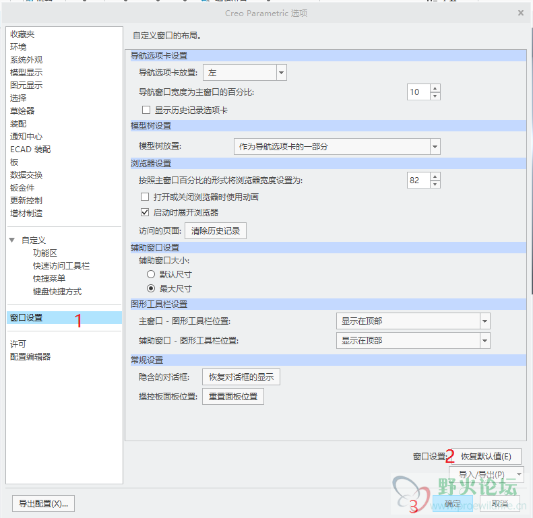This screenshot has width=533, height=518.
Task: Open 主窗口 图形工具栏位置 dropdown
Action: (413, 321)
